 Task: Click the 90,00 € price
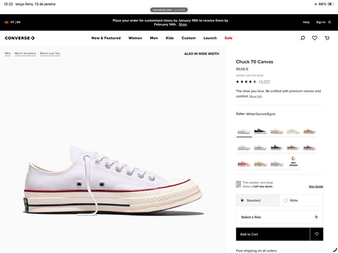click(242, 69)
